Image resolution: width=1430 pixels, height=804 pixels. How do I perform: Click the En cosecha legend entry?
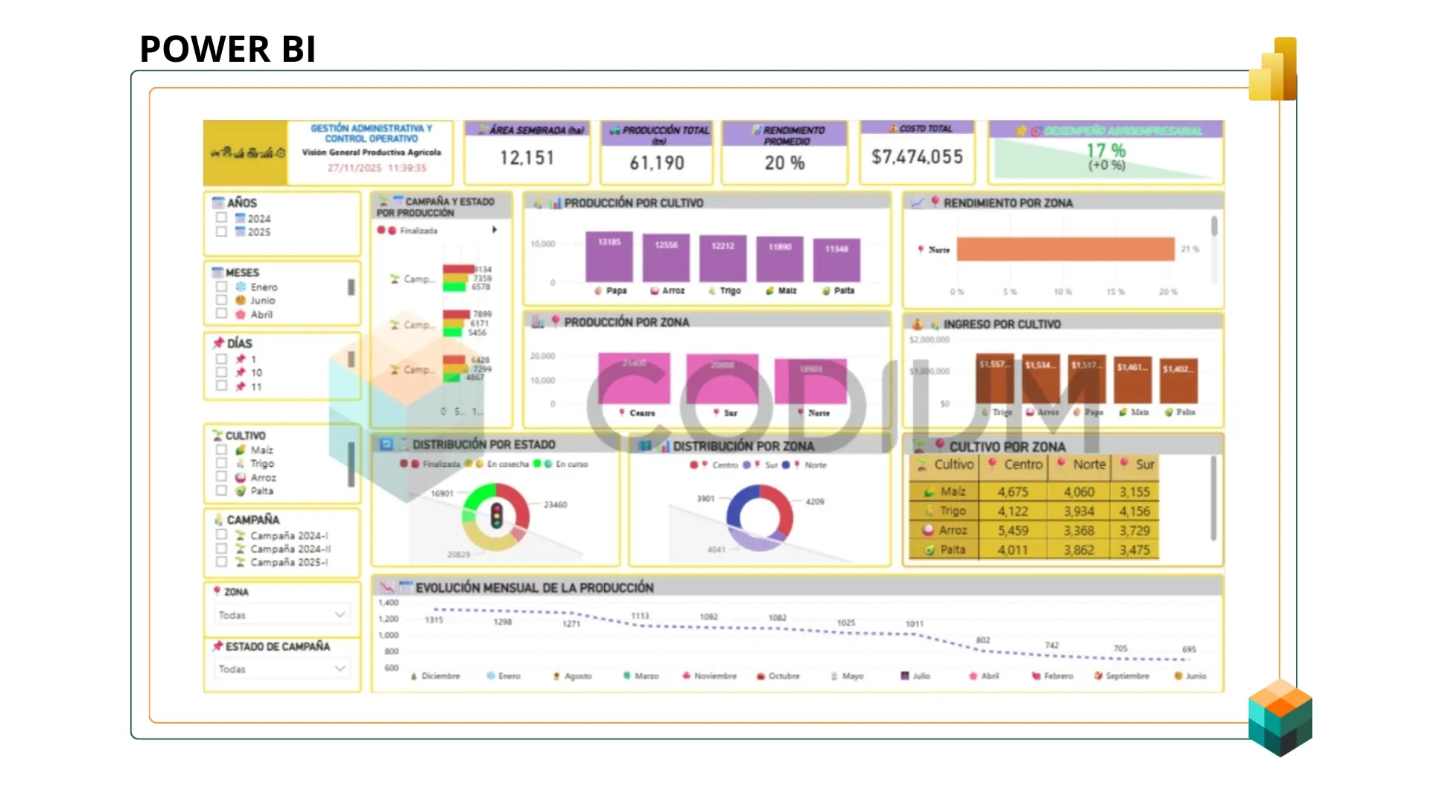(x=497, y=464)
